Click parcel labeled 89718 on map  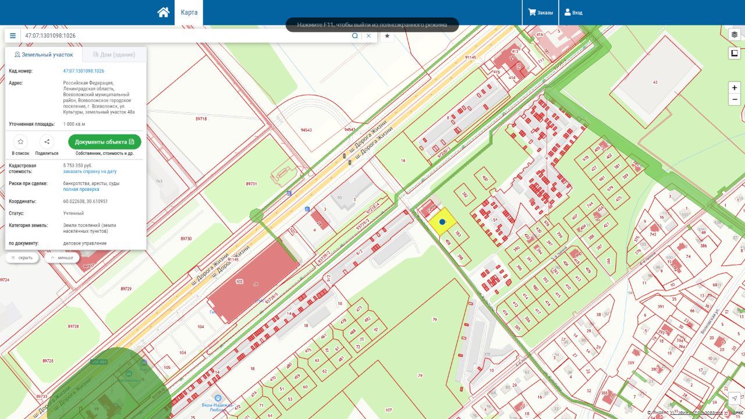[201, 119]
